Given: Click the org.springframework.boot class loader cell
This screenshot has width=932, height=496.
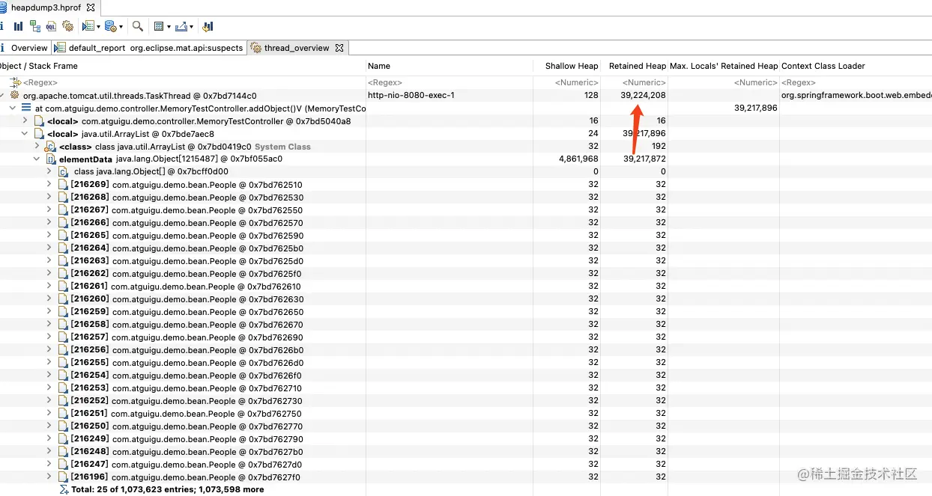Looking at the screenshot, I should 856,95.
